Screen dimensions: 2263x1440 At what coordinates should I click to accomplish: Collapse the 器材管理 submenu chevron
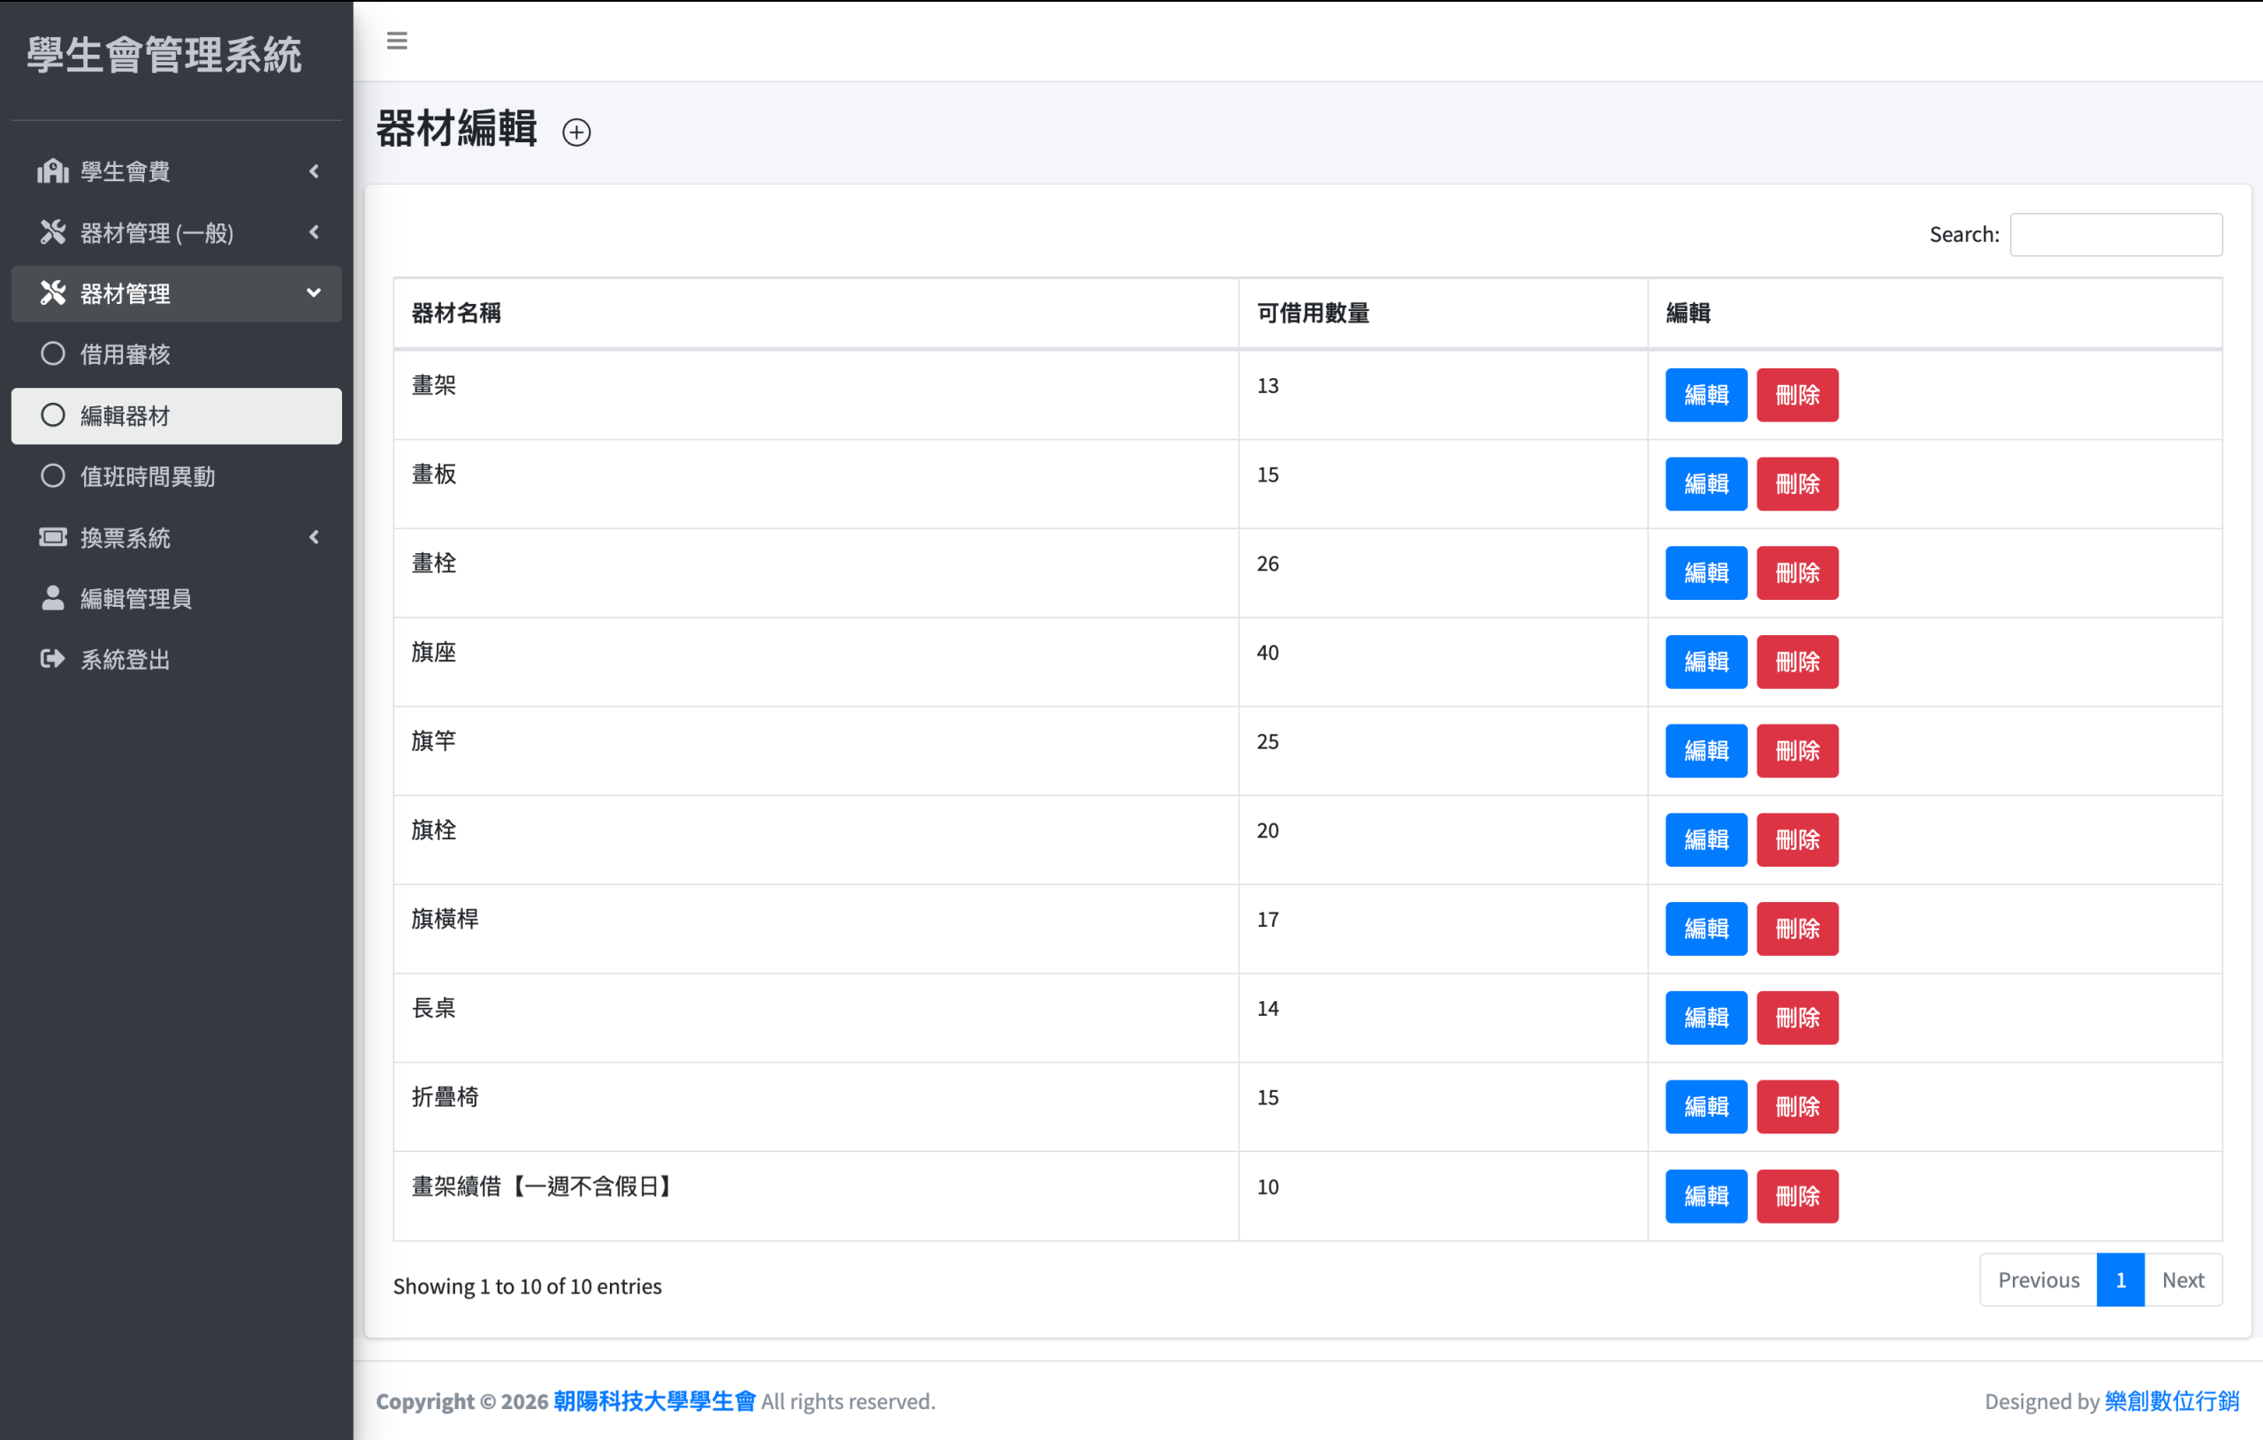pyautogui.click(x=314, y=293)
